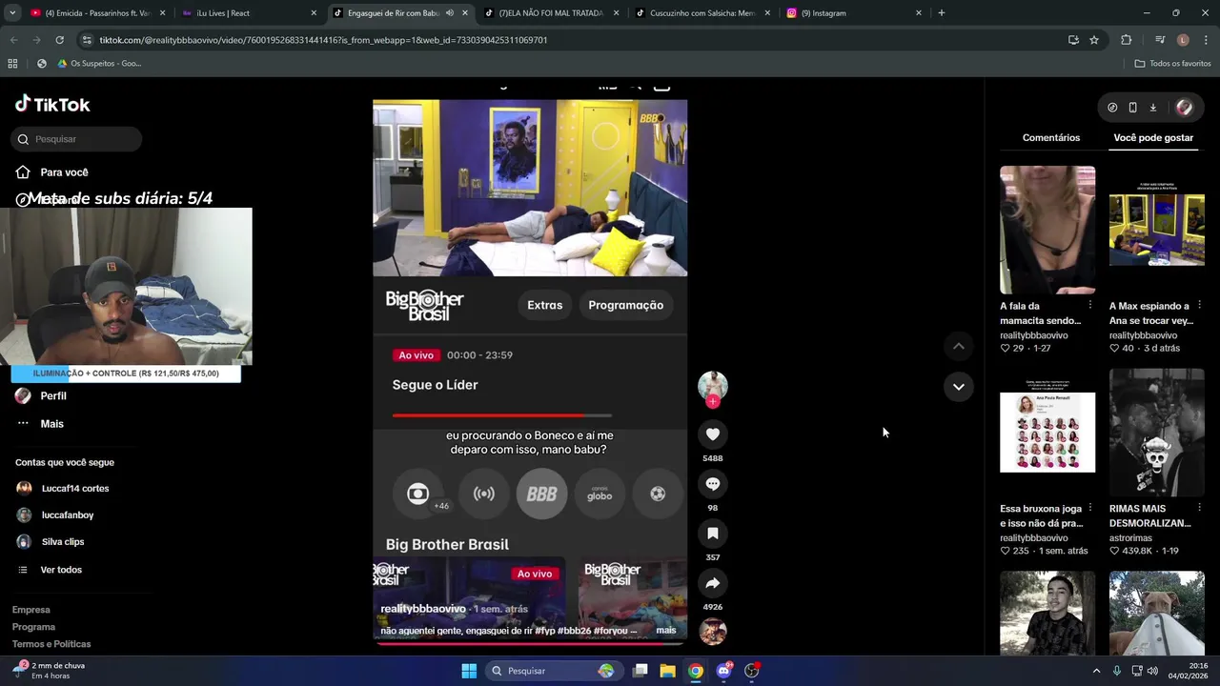Screen dimensions: 1220x686
Task: Focus the TikTok Pesquisar search field
Action: [x=77, y=139]
